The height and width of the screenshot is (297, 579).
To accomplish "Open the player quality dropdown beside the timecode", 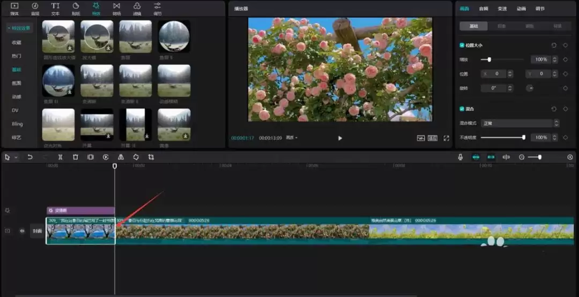I will point(292,138).
